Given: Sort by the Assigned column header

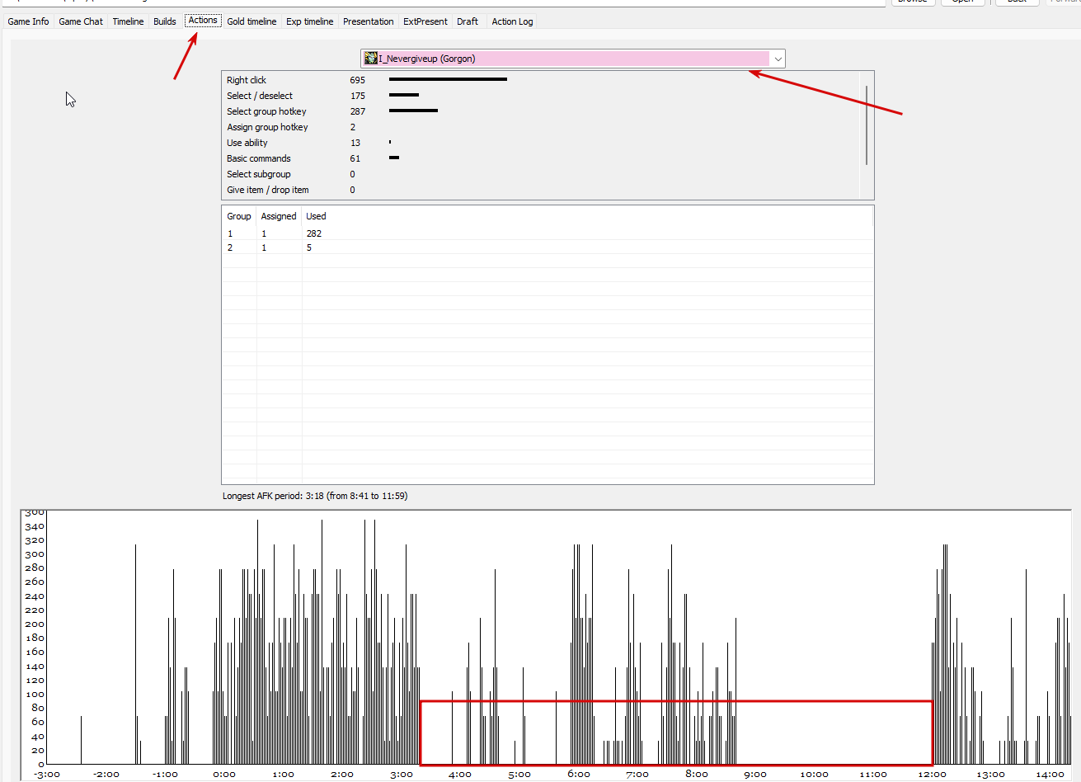Looking at the screenshot, I should point(279,216).
